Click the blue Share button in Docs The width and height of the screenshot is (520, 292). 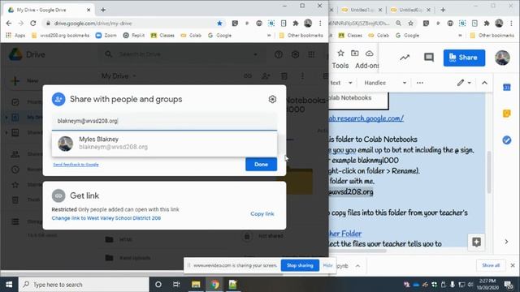pos(464,58)
